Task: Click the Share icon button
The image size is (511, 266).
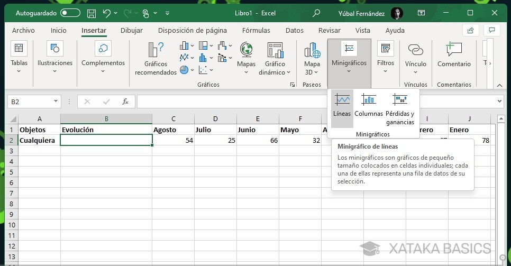Action: pyautogui.click(x=471, y=30)
